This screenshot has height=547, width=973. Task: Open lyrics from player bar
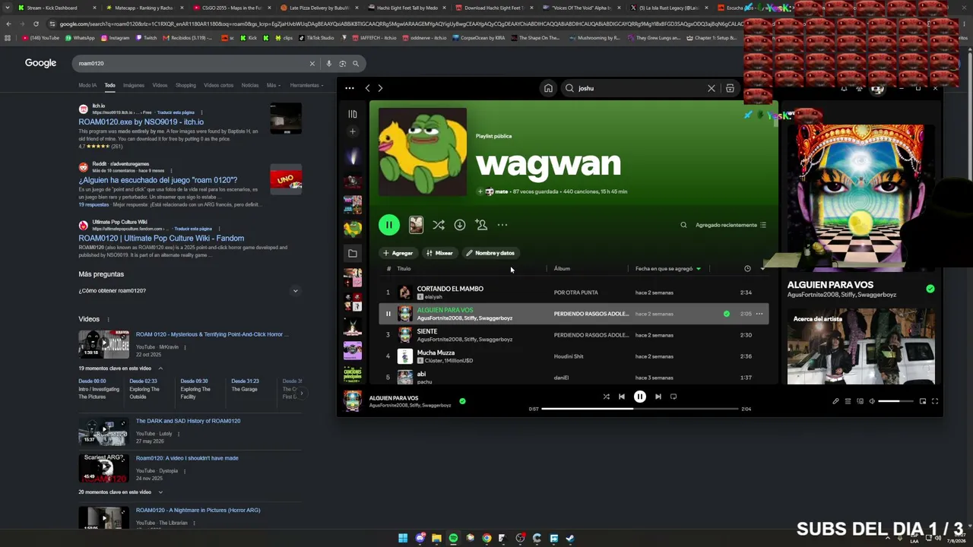(835, 401)
